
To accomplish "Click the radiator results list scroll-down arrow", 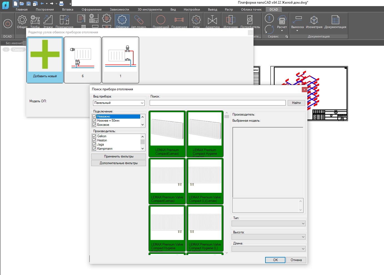I will 227,253.
